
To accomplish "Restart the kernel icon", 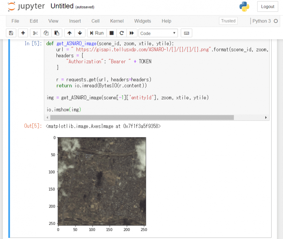I will coord(122,33).
